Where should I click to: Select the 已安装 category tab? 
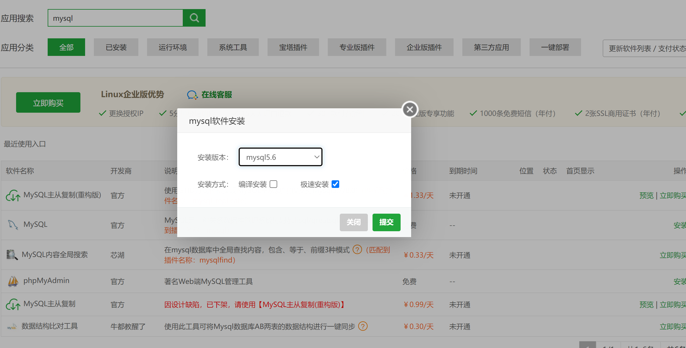coord(116,47)
